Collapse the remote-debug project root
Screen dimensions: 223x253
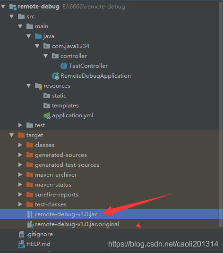tap(3, 7)
